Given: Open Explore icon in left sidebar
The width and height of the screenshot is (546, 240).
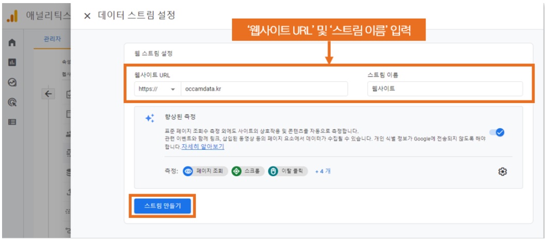Looking at the screenshot, I should click(x=12, y=82).
